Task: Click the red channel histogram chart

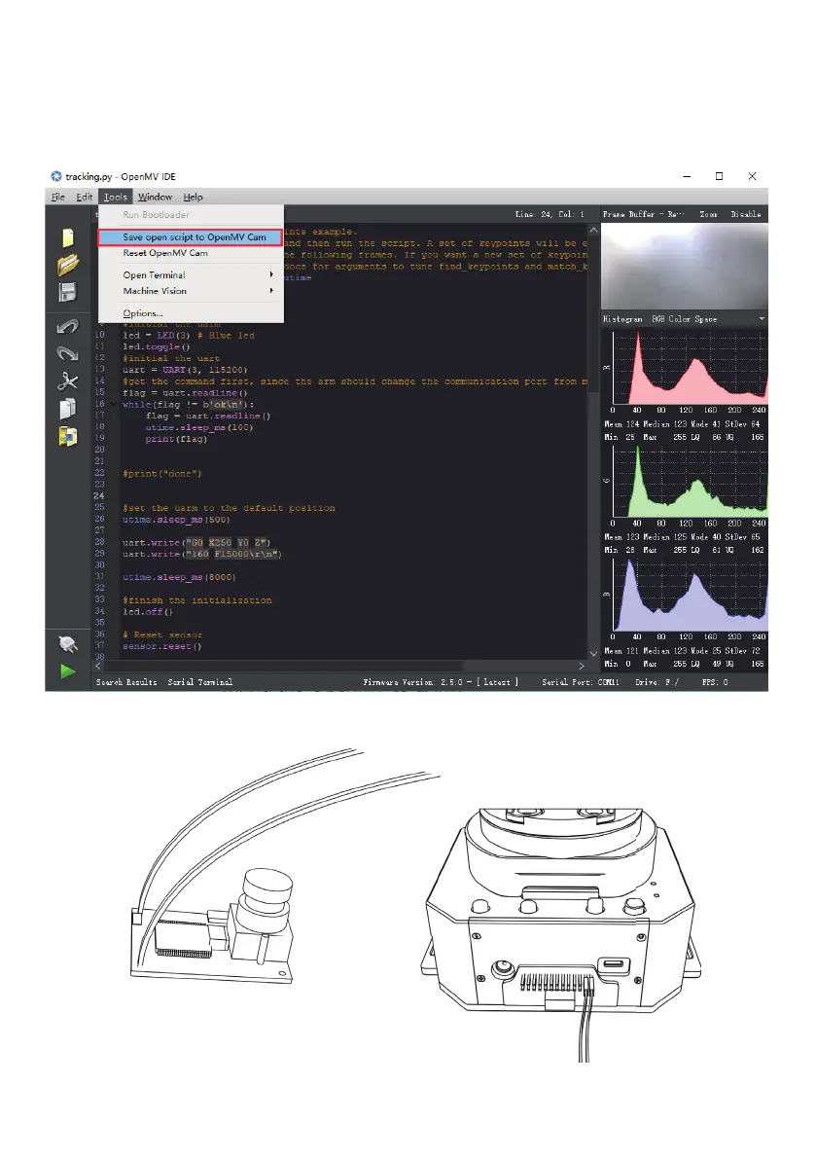Action: click(691, 368)
